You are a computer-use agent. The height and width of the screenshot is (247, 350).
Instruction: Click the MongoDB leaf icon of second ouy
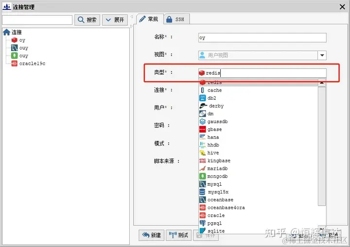pyautogui.click(x=14, y=55)
